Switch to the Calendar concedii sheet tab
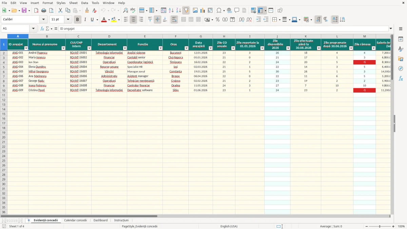Screen dimensions: 407x229 click(x=75, y=221)
